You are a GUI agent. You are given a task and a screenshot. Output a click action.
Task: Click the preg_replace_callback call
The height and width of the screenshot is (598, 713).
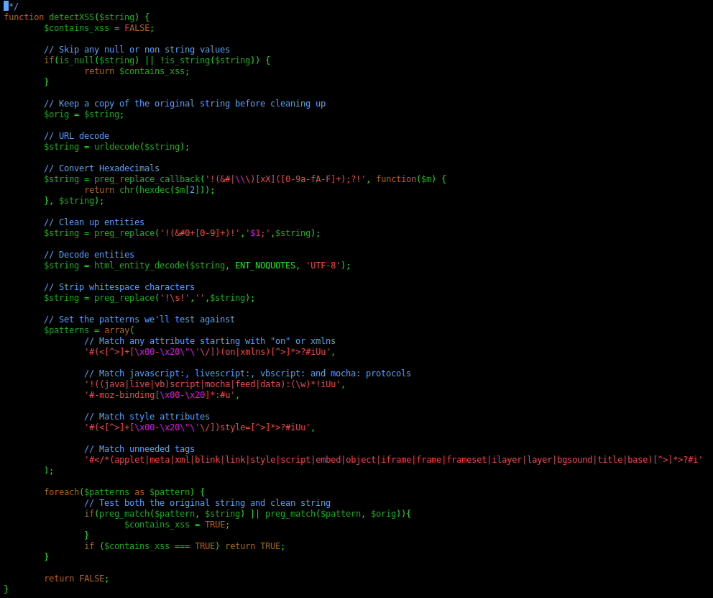(x=147, y=179)
